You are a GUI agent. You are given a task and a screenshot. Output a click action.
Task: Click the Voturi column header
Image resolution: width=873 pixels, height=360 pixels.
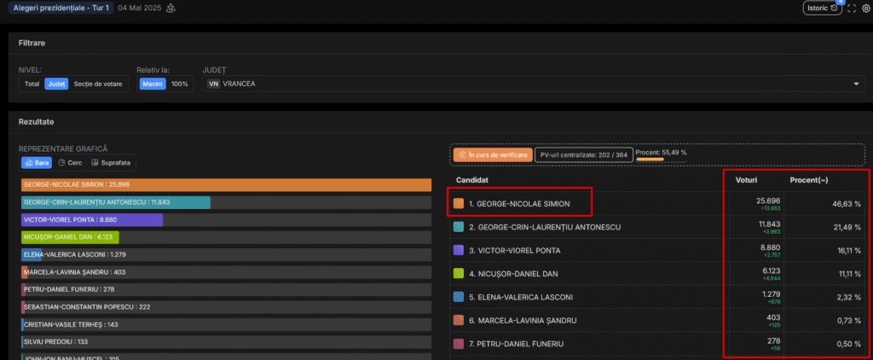point(746,181)
